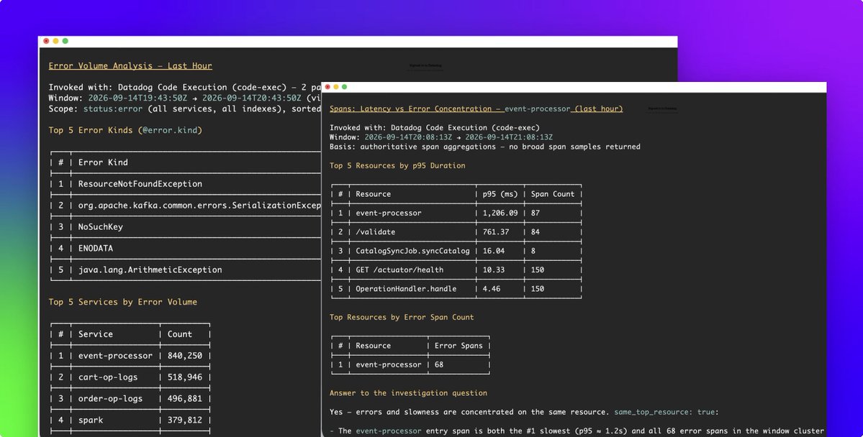Select start timestamp 2026-09-14T19:43:50Z in back window
Image resolution: width=863 pixels, height=437 pixels.
(x=137, y=98)
